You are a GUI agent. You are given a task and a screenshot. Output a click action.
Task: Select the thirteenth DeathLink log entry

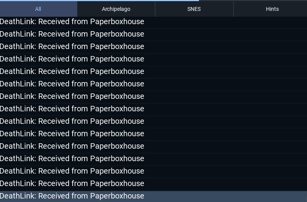point(154,171)
